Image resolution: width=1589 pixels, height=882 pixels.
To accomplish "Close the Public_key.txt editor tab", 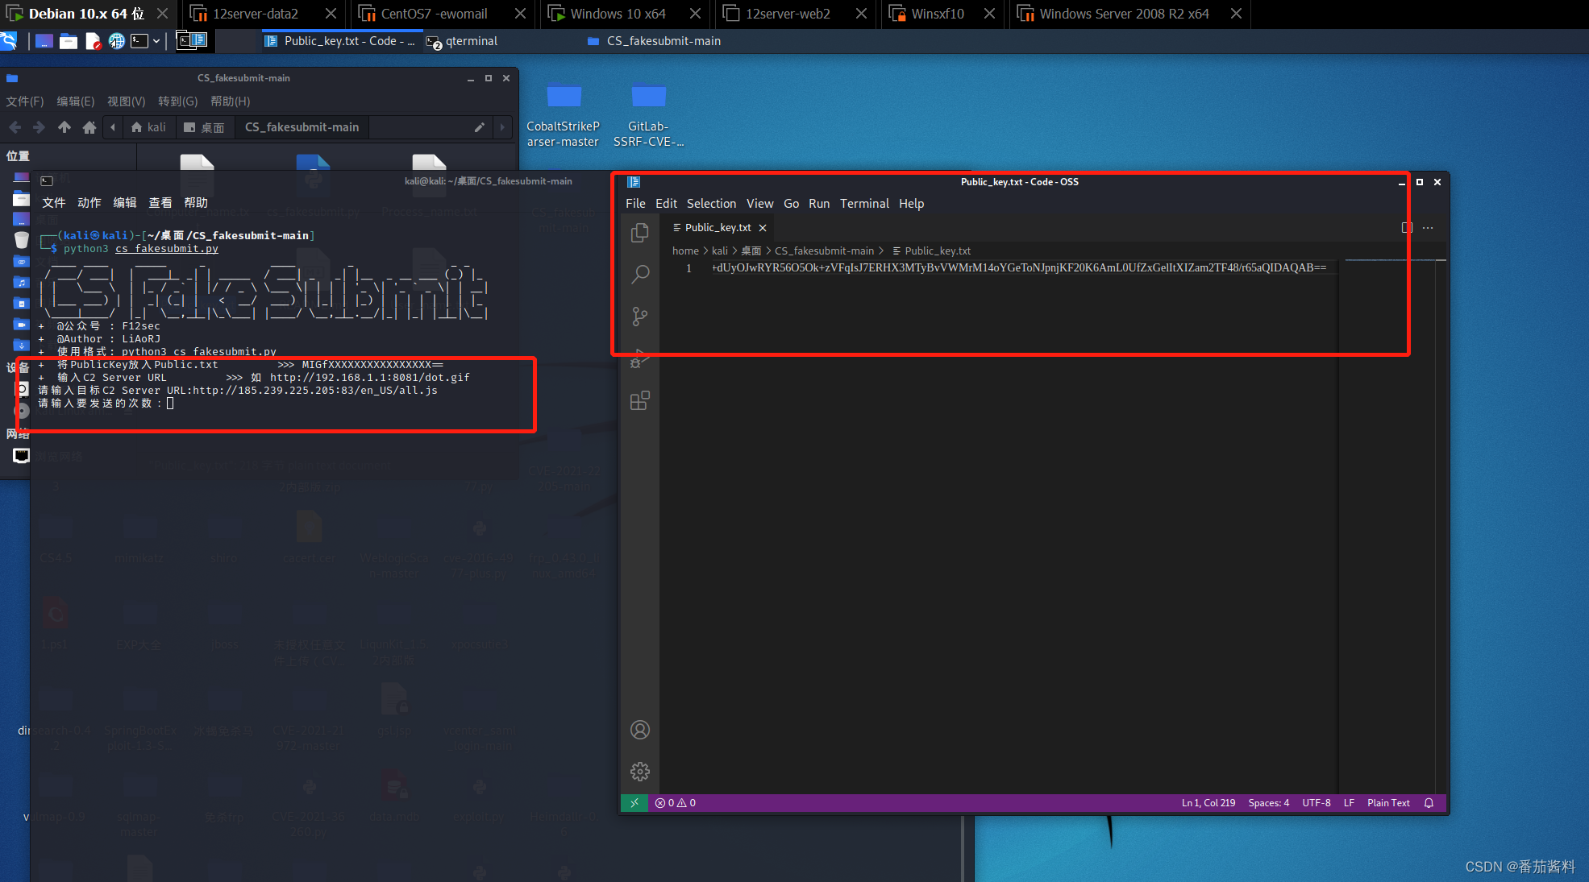I will [x=763, y=228].
